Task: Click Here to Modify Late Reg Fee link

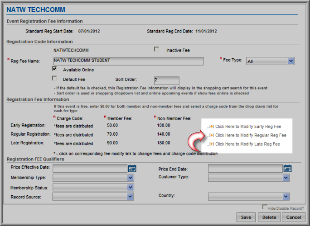Action: (247, 144)
